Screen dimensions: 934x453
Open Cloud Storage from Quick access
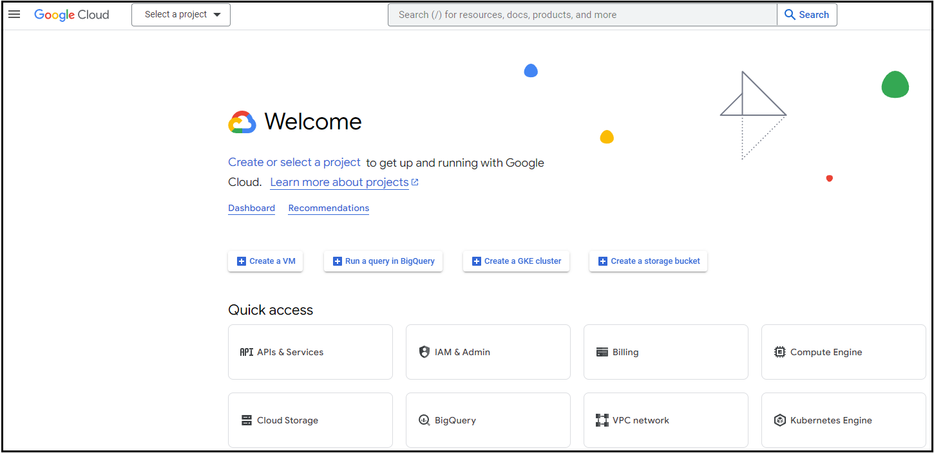pyautogui.click(x=247, y=420)
